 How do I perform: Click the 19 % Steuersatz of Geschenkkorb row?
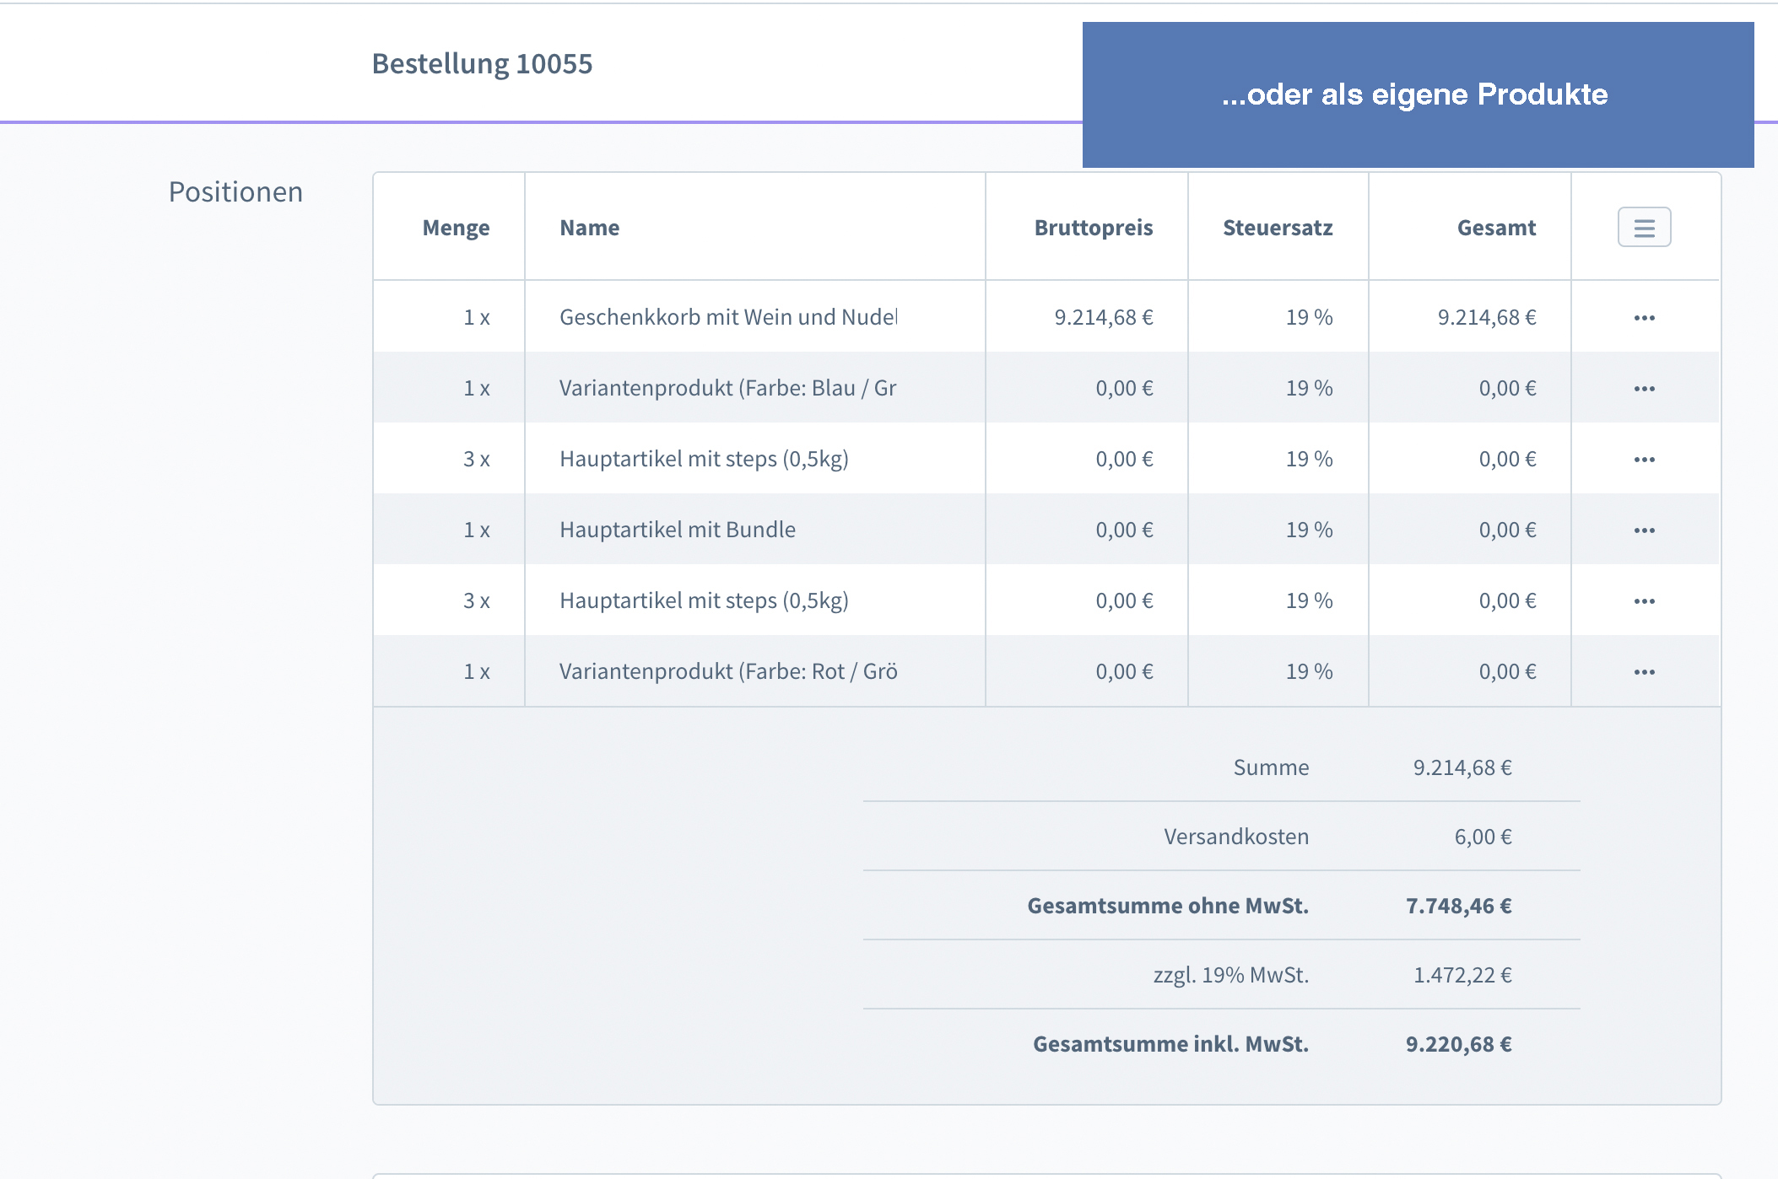pos(1309,317)
